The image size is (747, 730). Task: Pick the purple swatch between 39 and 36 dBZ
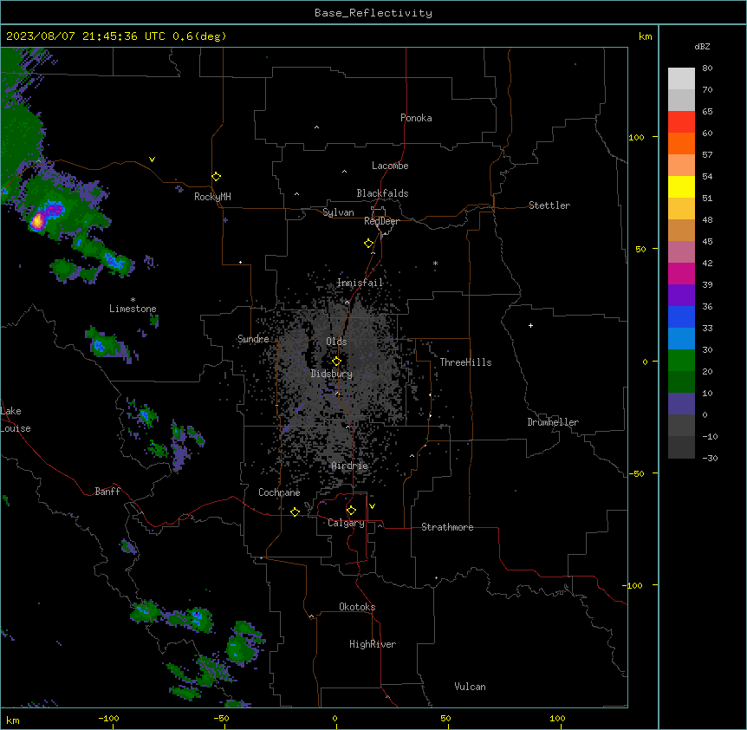[681, 296]
